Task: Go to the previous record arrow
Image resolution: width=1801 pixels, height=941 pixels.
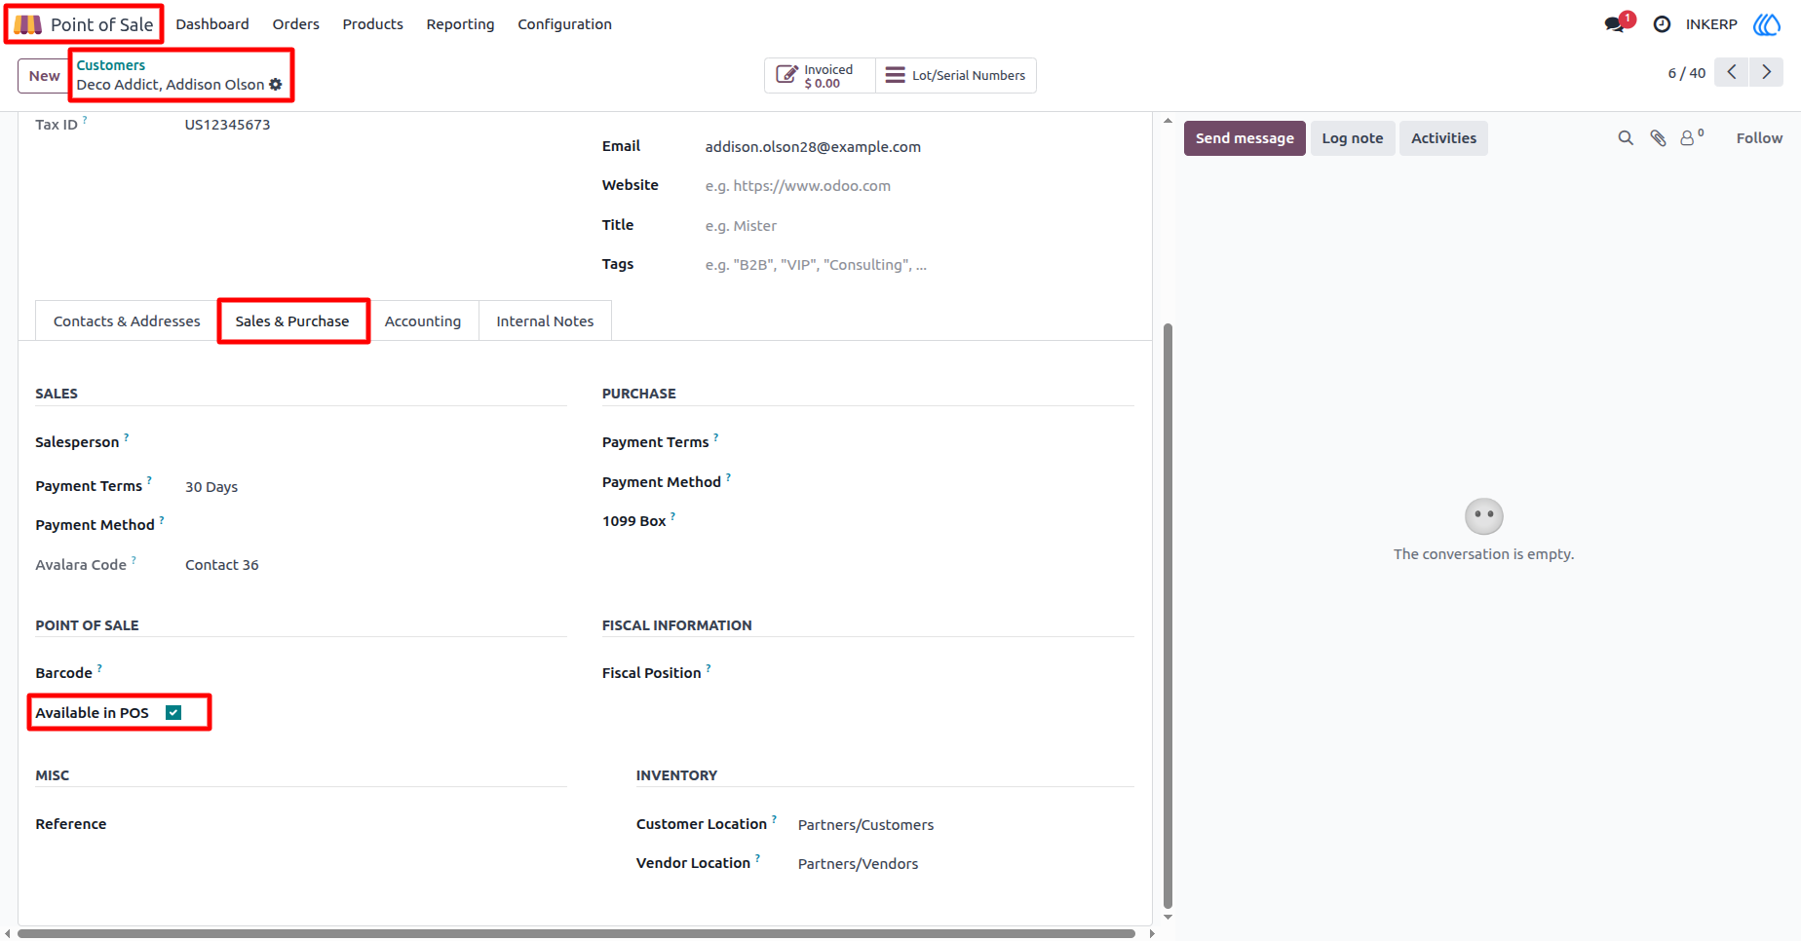Action: (1732, 72)
